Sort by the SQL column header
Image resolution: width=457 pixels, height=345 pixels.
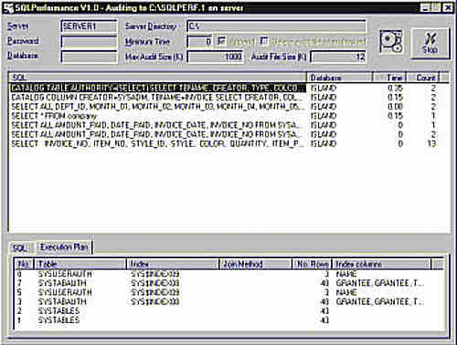coord(157,78)
